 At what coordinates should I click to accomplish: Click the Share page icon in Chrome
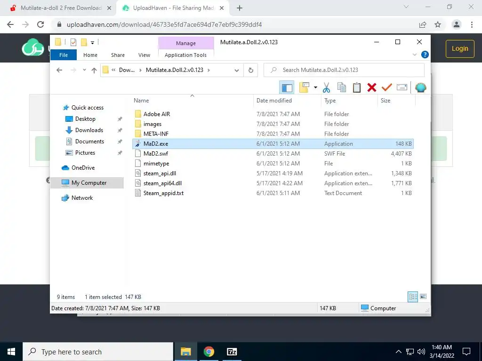(423, 24)
